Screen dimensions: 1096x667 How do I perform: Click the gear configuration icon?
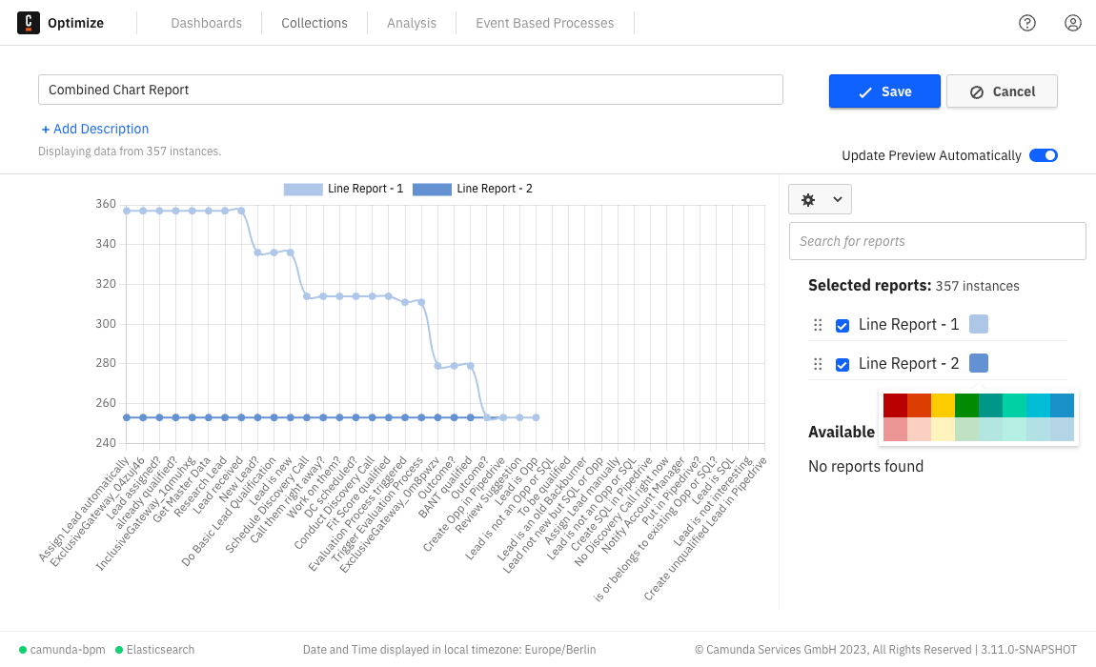[x=808, y=200]
